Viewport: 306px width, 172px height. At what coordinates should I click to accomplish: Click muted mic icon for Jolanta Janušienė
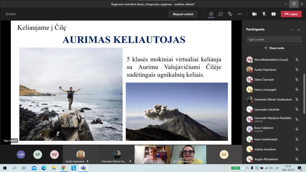(x=297, y=149)
